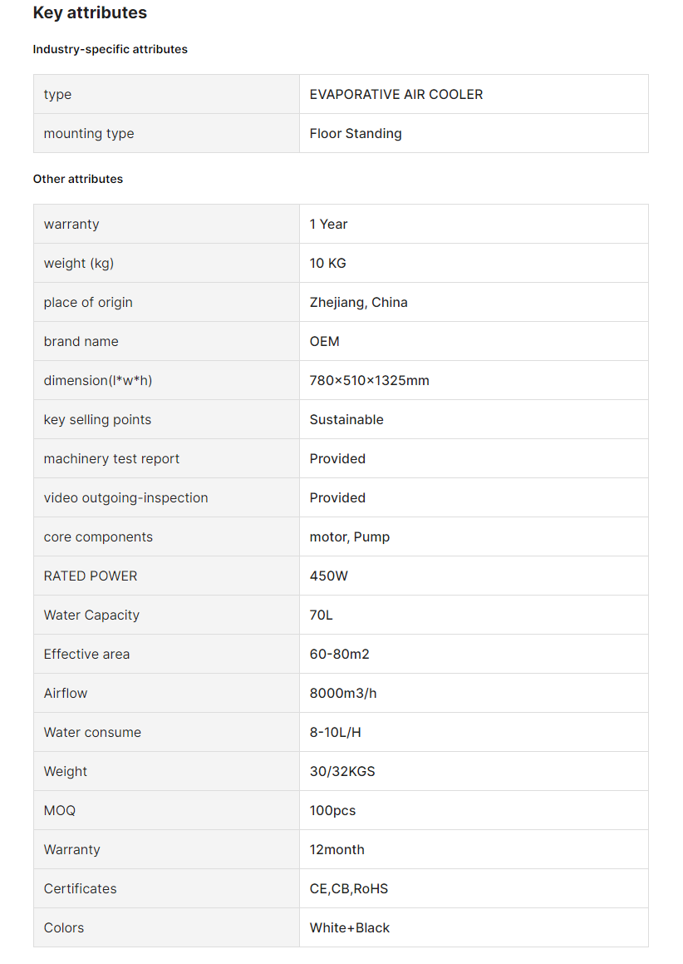Click the 100pcs MOQ value

[332, 810]
